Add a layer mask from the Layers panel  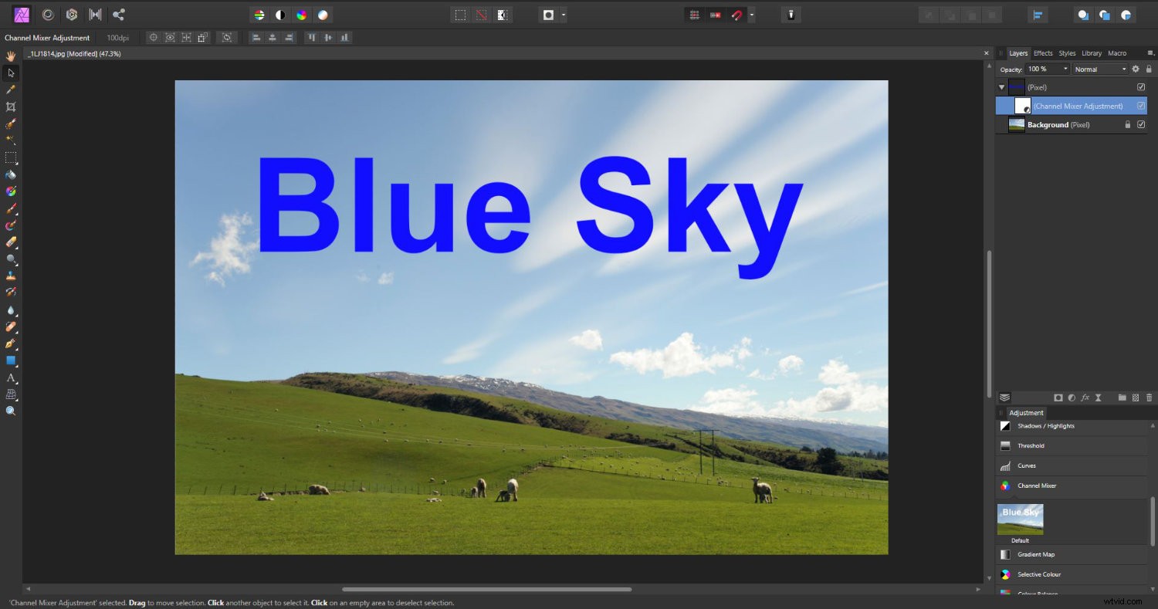[x=1058, y=398]
